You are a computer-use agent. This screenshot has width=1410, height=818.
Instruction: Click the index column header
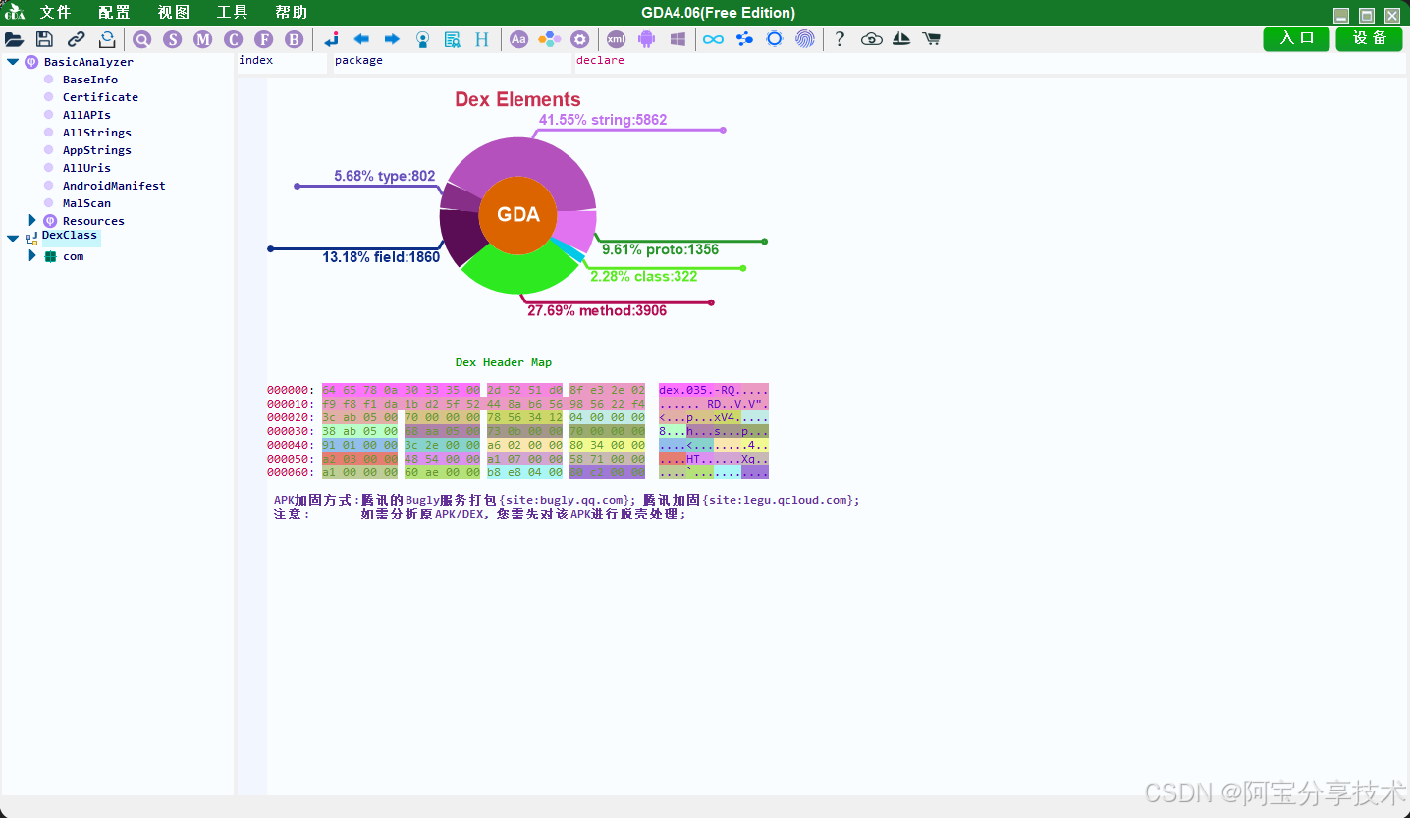coord(282,63)
